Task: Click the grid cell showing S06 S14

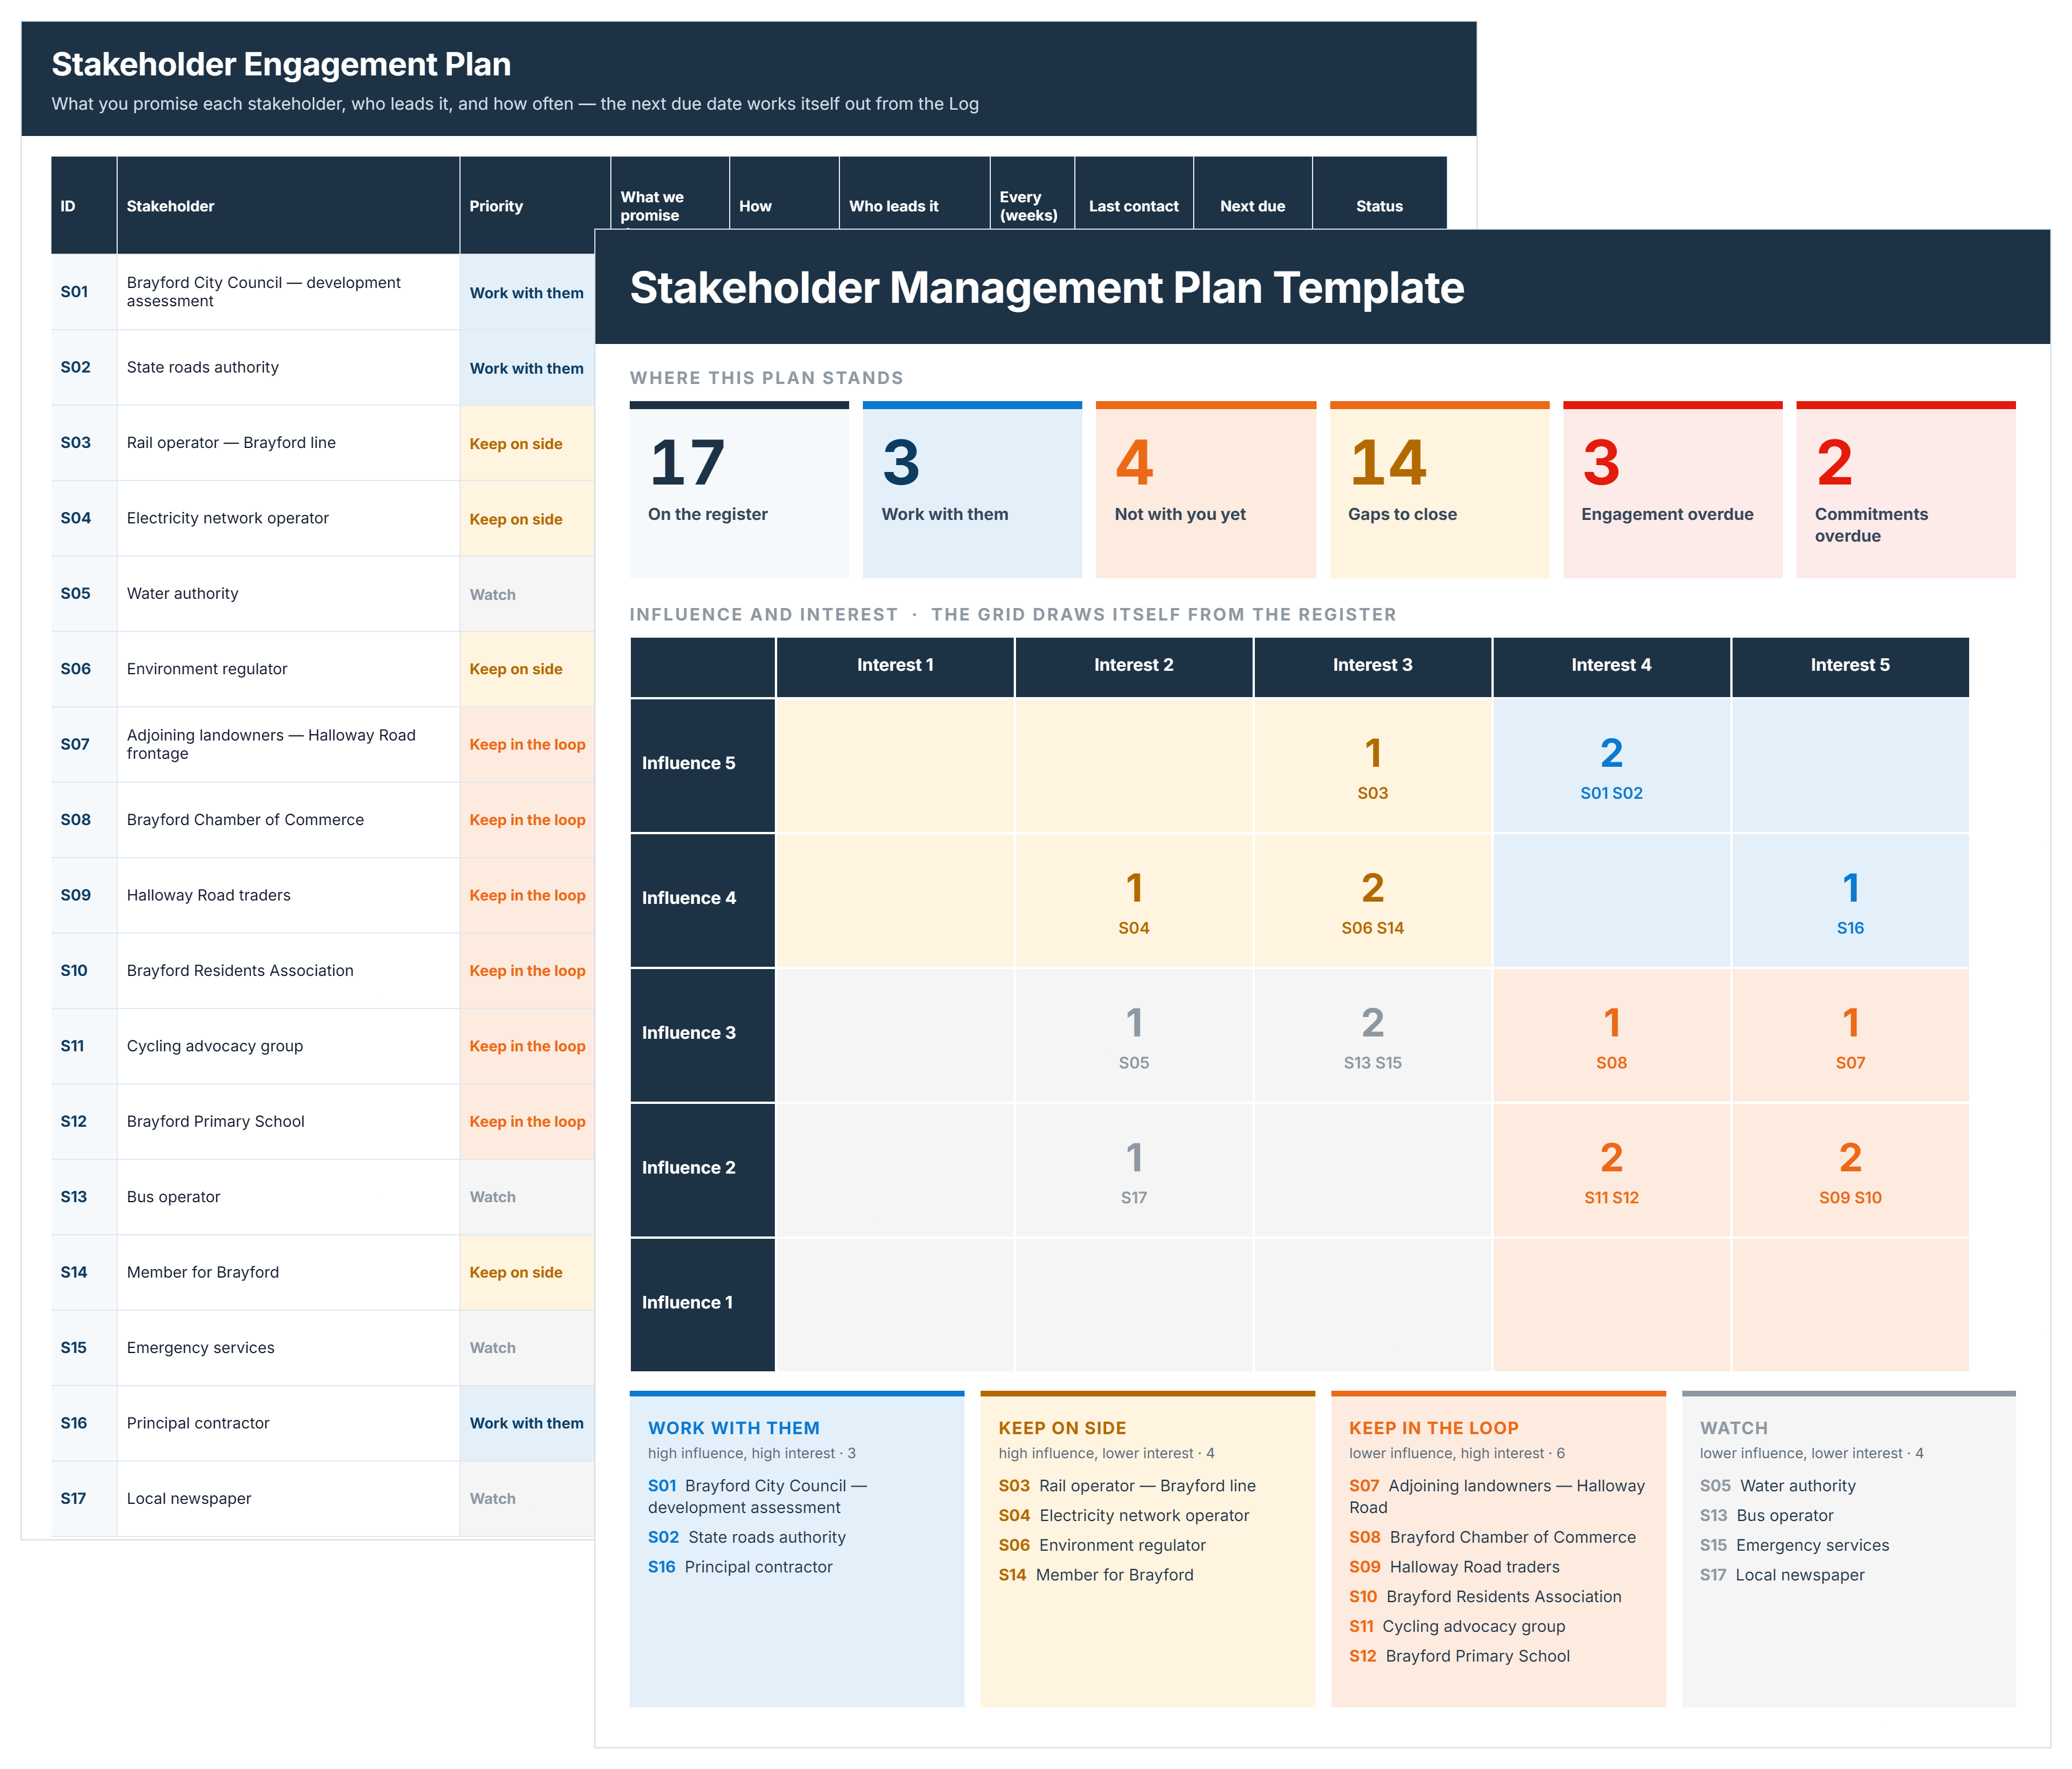Action: pos(1373,900)
